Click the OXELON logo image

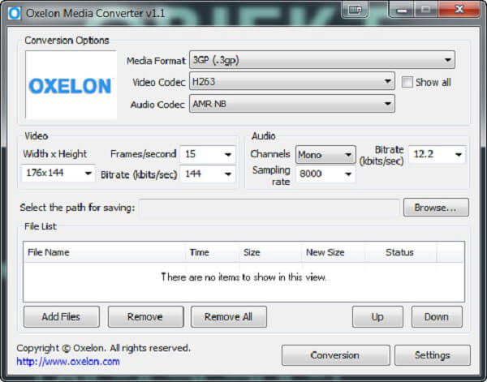[x=71, y=84]
